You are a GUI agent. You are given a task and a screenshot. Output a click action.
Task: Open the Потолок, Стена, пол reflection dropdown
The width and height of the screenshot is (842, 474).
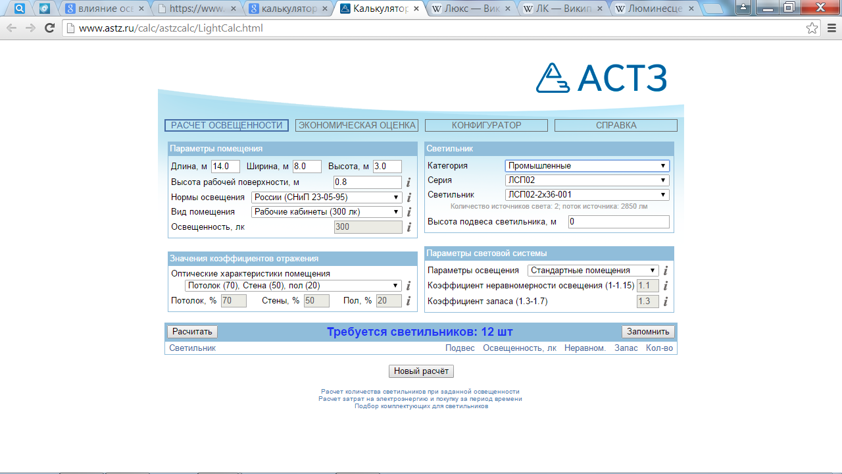point(293,286)
